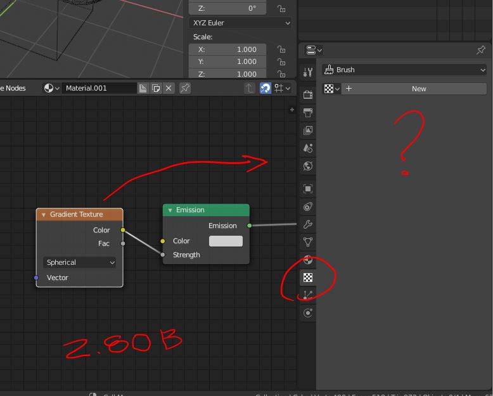Screen dimensions: 493x396
Task: Open the Spherical gradient type dropdown
Action: coord(80,262)
